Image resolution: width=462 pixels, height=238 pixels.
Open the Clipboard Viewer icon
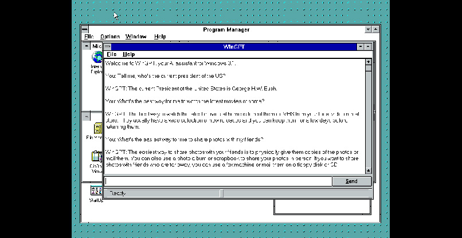tap(96, 156)
